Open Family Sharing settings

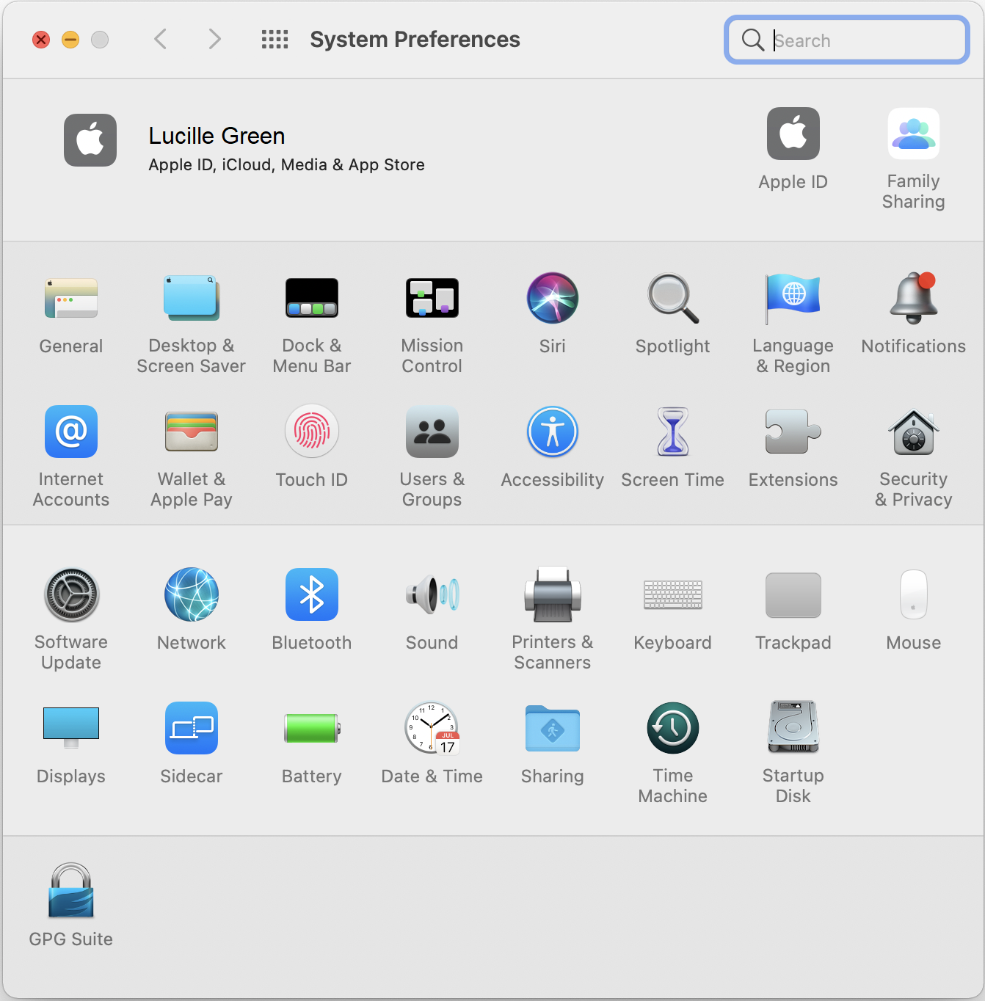click(x=914, y=134)
